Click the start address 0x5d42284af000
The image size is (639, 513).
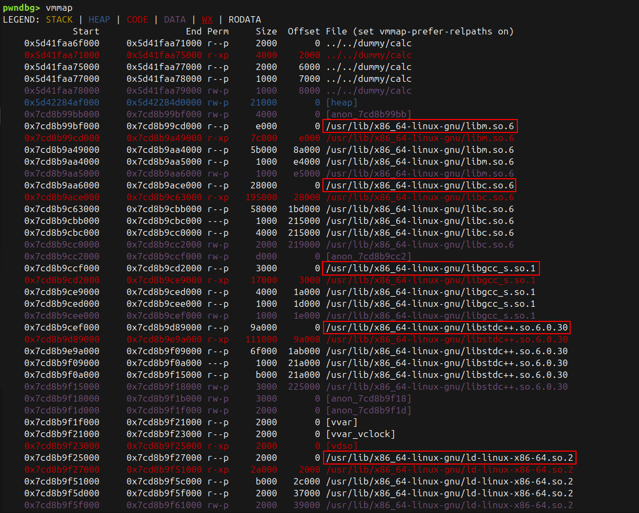(62, 103)
